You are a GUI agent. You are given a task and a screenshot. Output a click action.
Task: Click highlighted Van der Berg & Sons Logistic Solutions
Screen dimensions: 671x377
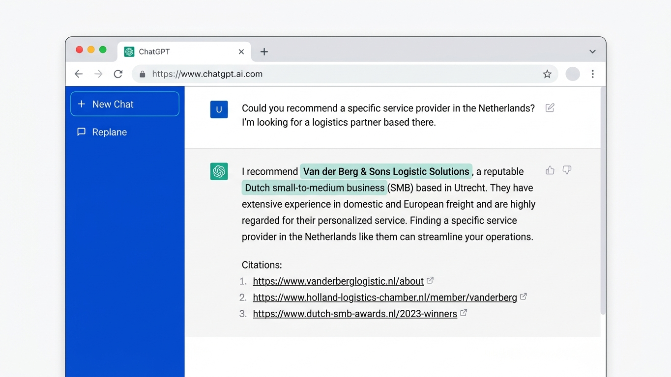pos(386,171)
